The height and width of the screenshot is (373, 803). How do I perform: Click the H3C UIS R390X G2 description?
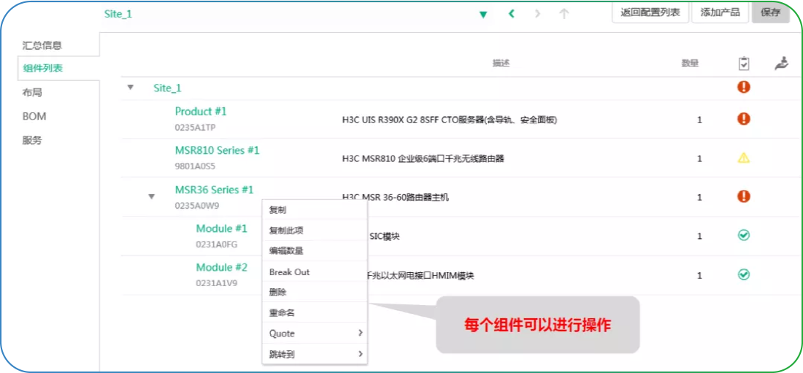(x=450, y=120)
